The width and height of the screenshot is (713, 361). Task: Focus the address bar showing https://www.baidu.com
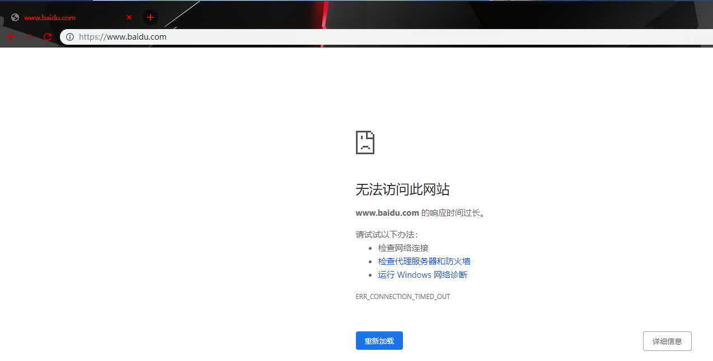pos(386,37)
